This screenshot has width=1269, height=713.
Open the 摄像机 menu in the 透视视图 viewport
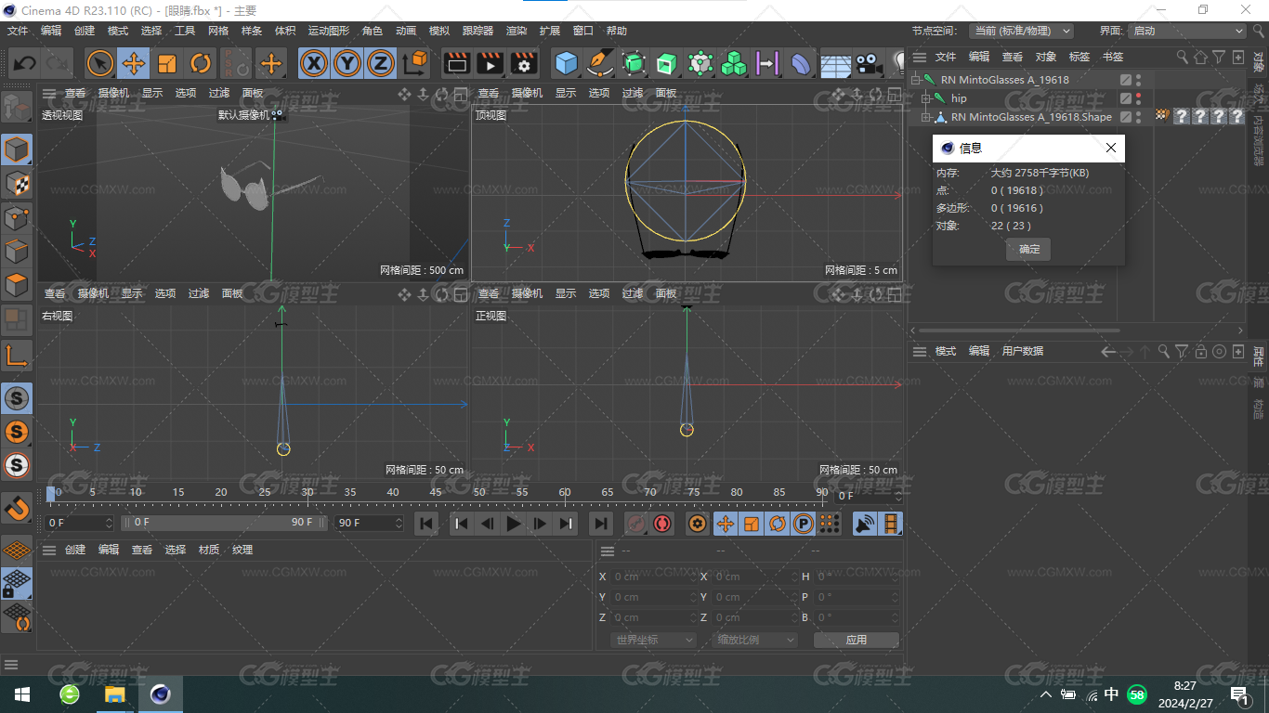(113, 94)
